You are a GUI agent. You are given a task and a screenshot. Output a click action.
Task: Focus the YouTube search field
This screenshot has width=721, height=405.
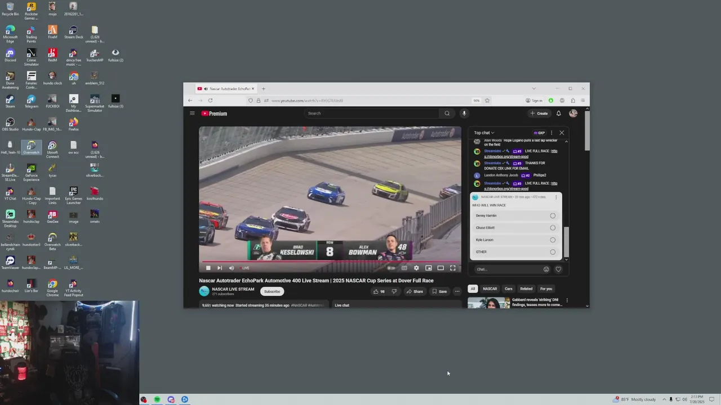click(372, 113)
